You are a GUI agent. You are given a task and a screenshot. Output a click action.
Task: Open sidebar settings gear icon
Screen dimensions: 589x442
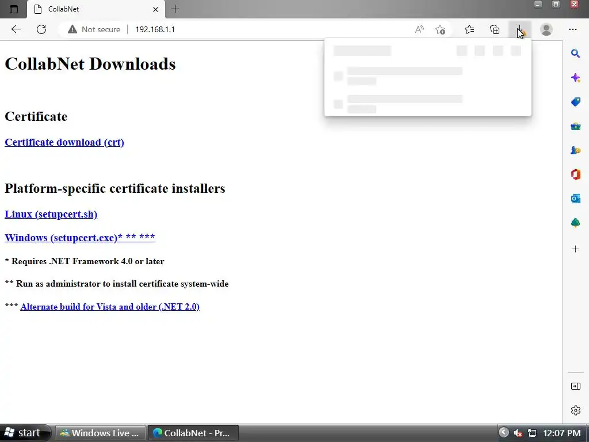point(575,410)
